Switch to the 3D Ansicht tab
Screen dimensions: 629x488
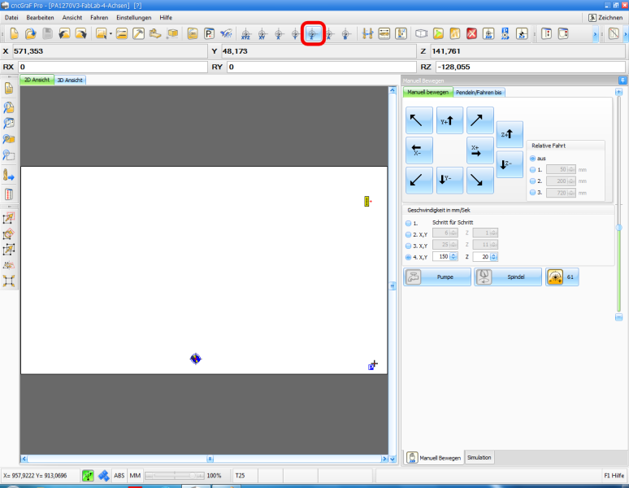point(70,80)
